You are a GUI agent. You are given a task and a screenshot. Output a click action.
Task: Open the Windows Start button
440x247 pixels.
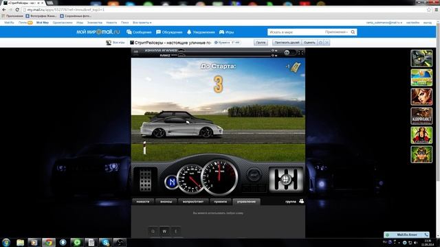6,242
